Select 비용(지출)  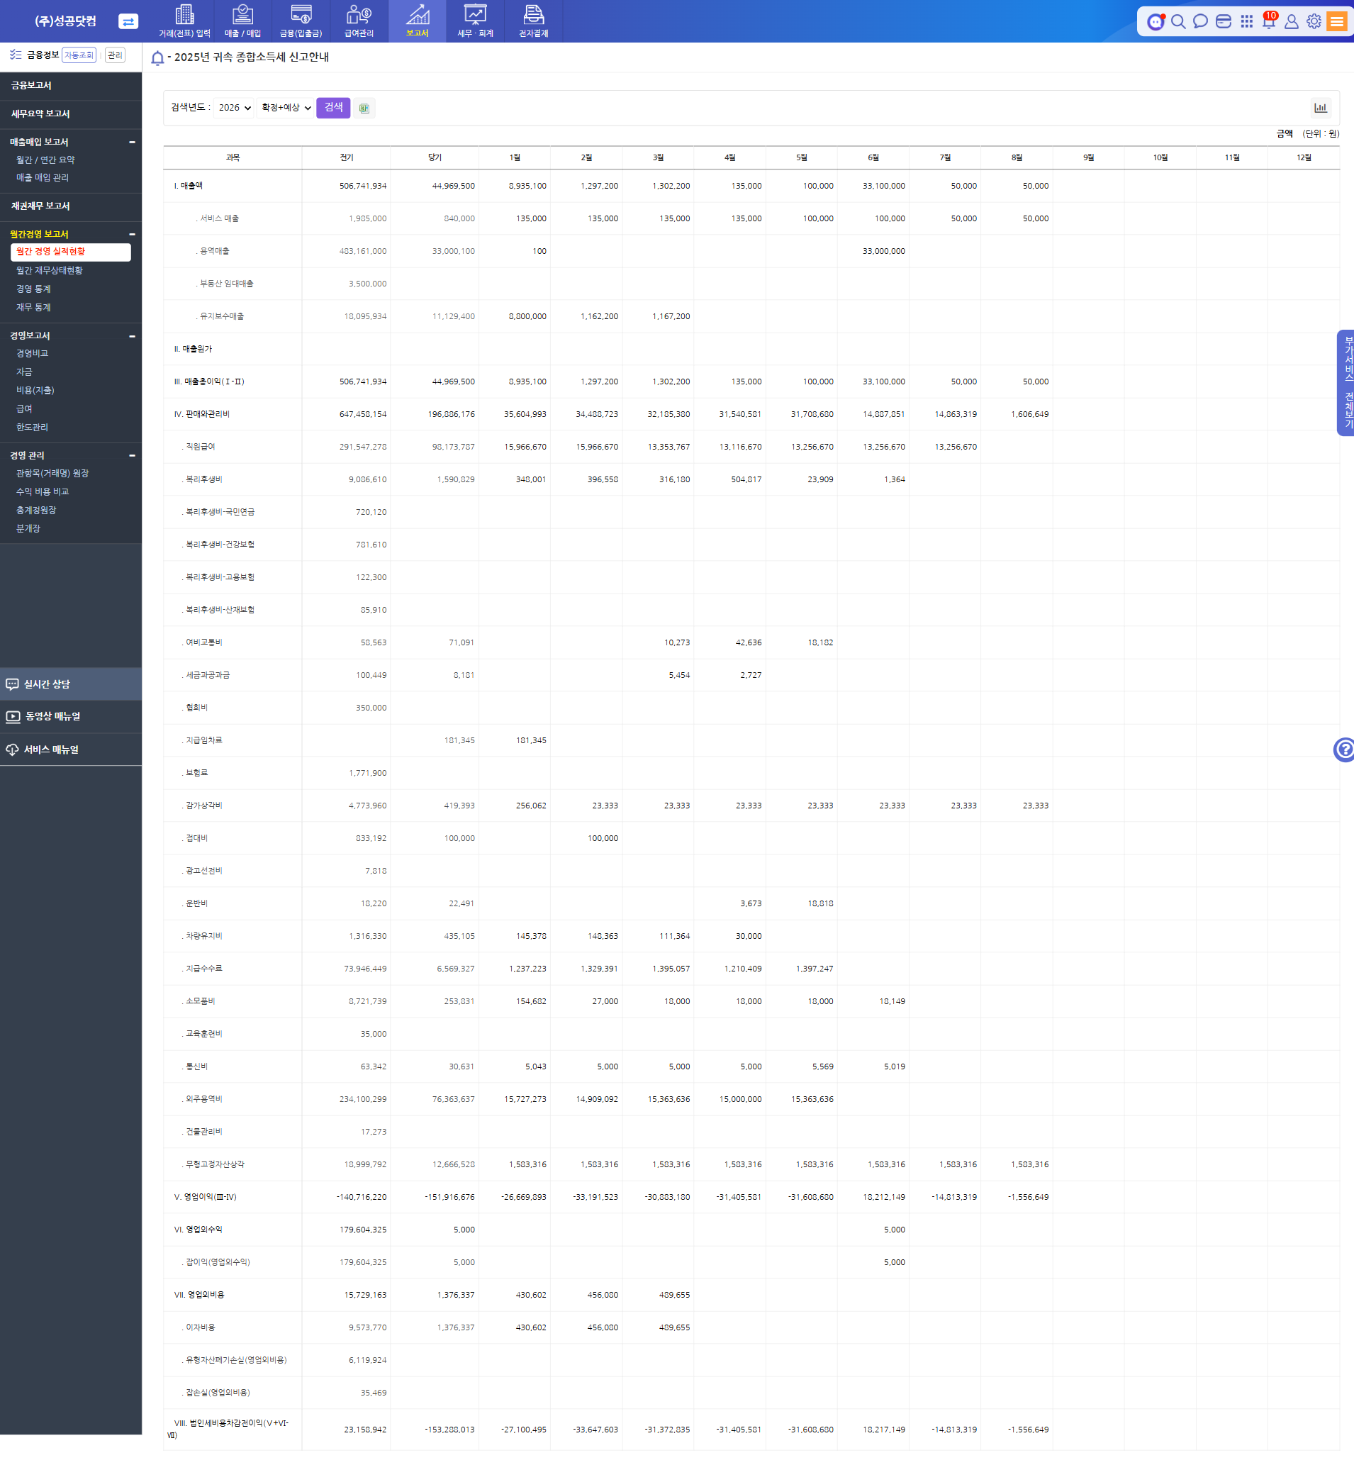click(x=35, y=390)
